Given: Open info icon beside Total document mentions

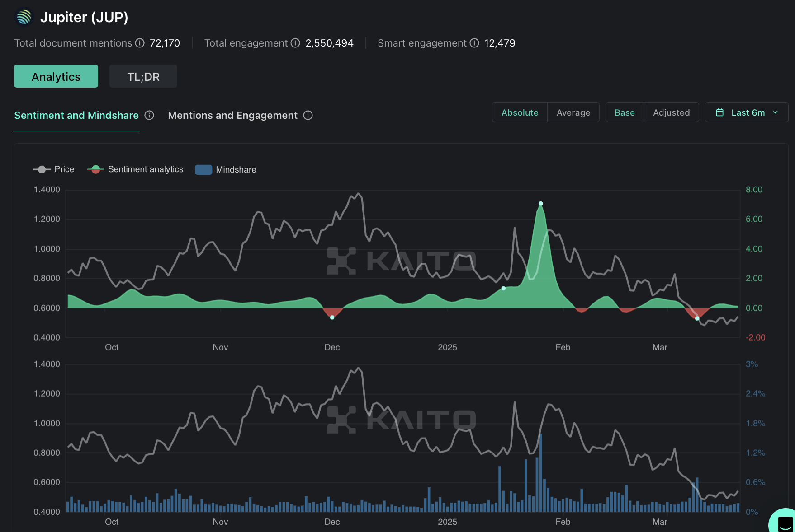Looking at the screenshot, I should point(140,43).
